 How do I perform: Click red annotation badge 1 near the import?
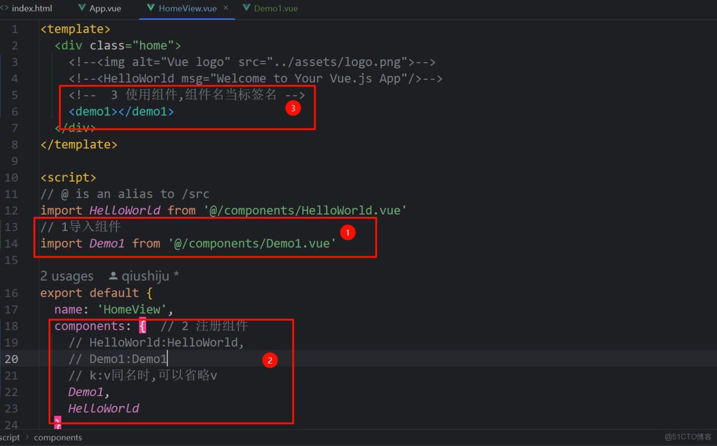(x=348, y=232)
